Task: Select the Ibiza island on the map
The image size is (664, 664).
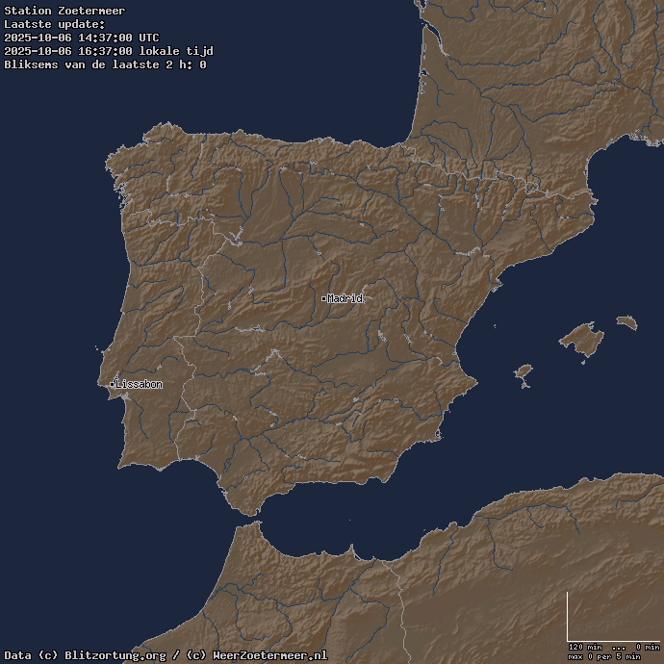Action: click(x=524, y=371)
